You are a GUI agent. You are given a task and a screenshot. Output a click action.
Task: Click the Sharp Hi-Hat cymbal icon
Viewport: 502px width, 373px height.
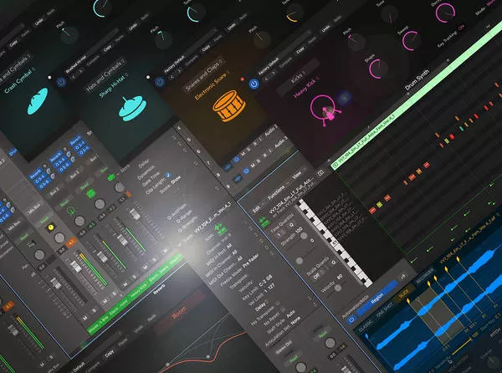[132, 105]
